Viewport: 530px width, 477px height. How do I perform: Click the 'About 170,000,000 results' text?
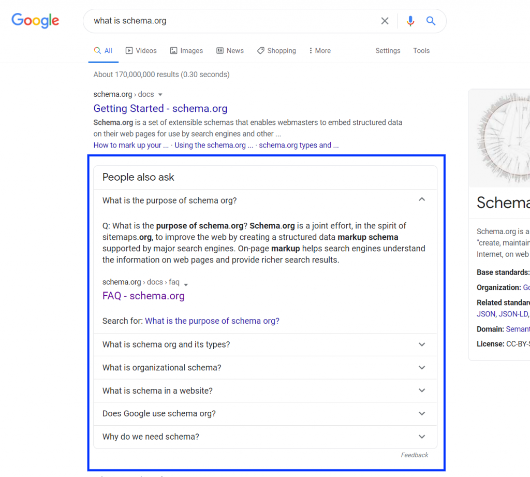(161, 75)
